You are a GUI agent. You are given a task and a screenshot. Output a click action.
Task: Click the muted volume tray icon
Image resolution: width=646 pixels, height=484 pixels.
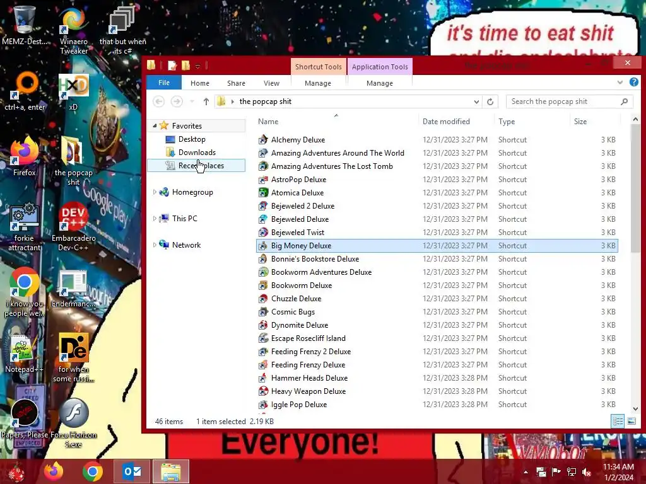pos(586,472)
